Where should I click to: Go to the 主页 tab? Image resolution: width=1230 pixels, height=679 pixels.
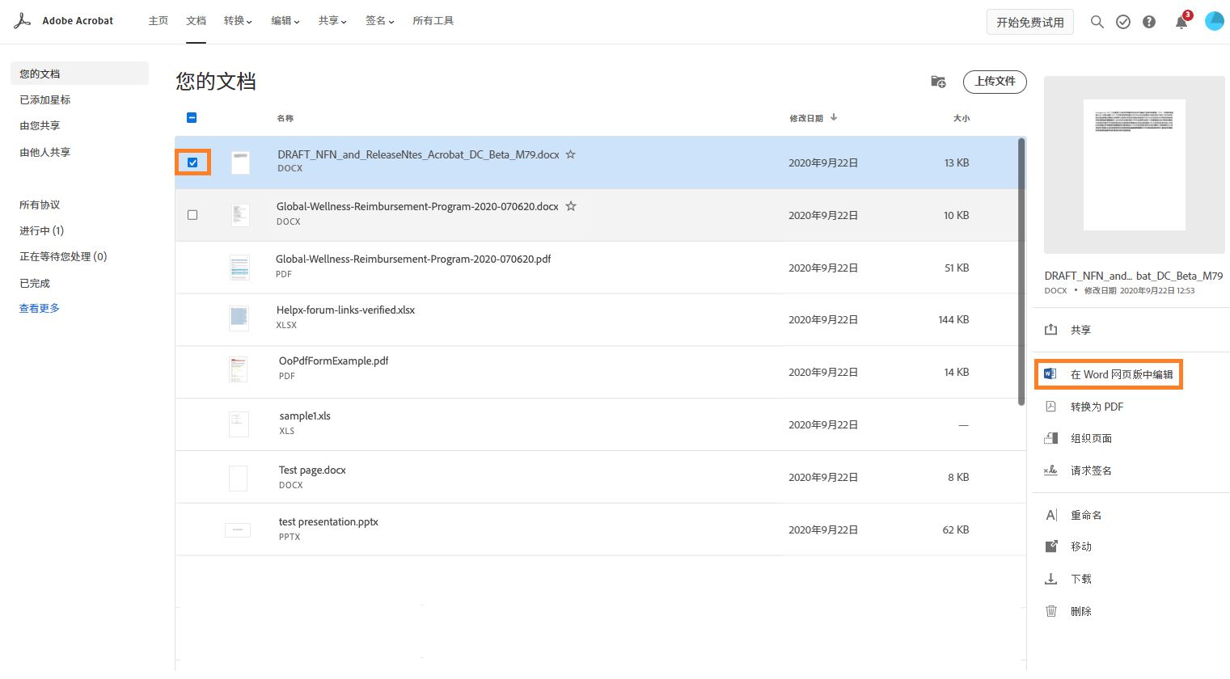pos(159,21)
